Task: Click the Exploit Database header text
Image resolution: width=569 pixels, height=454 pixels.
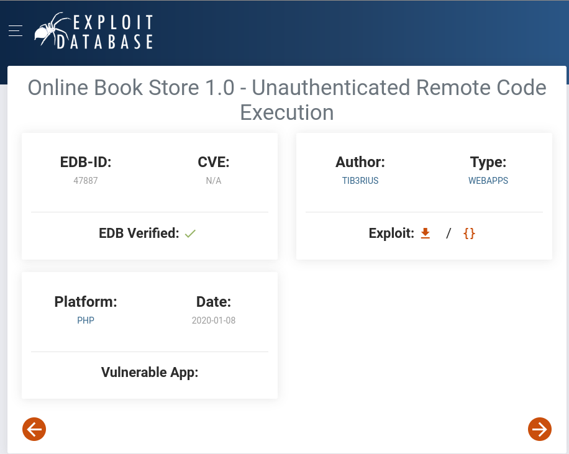Action: (113, 32)
